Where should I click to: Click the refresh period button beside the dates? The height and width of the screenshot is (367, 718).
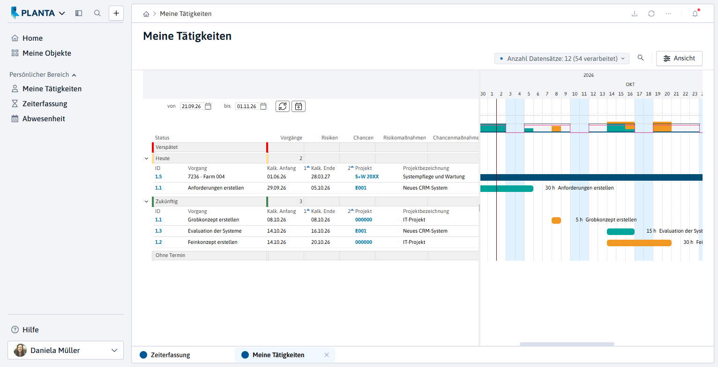pyautogui.click(x=283, y=106)
